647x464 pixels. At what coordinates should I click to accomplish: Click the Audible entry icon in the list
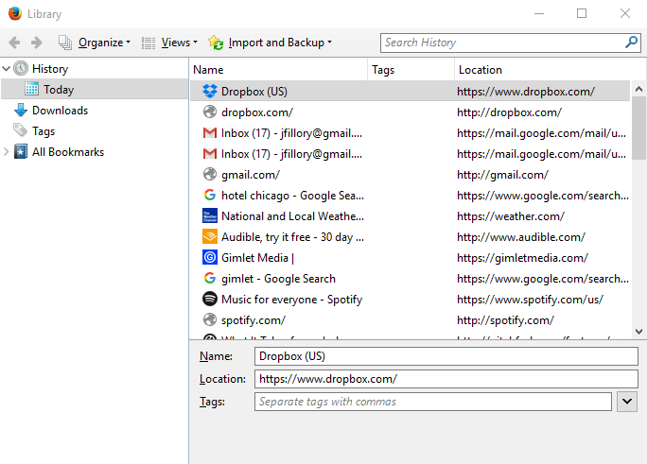(x=210, y=237)
